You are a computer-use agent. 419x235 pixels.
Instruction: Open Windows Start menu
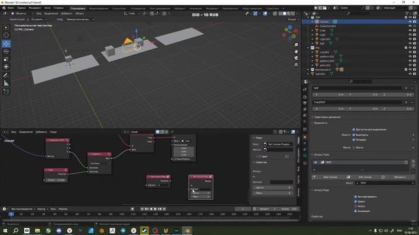pyautogui.click(x=5, y=230)
